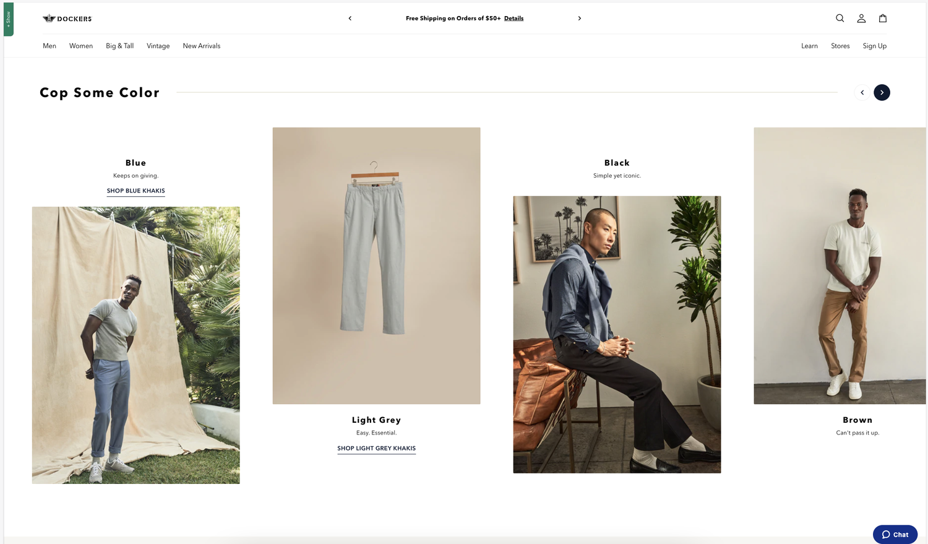
Task: Go back in Cop Some Color carousel
Action: 862,92
